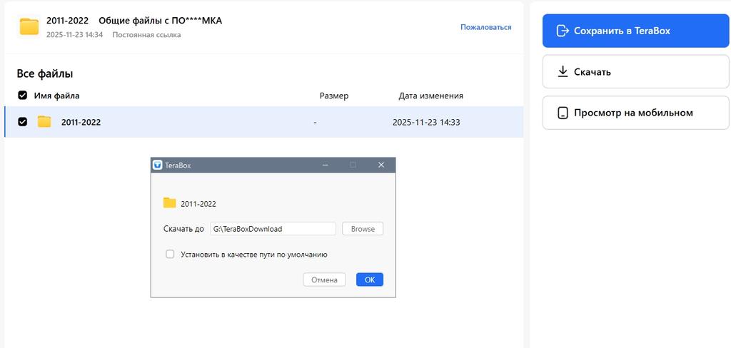The width and height of the screenshot is (731, 348).
Task: Click the share date 2025-11-23 14:34
Action: pyautogui.click(x=74, y=35)
